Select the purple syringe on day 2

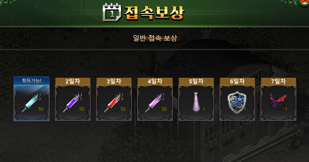coord(73,103)
